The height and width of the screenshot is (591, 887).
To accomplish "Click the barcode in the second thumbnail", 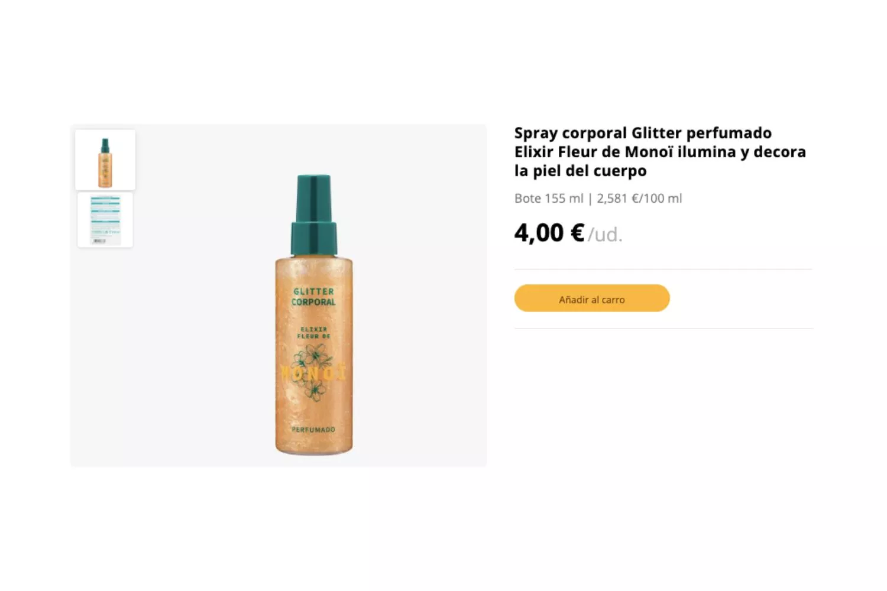I will coord(99,241).
